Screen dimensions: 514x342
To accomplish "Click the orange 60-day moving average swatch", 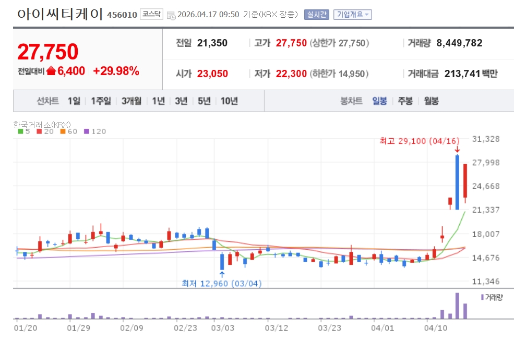I will [63, 131].
